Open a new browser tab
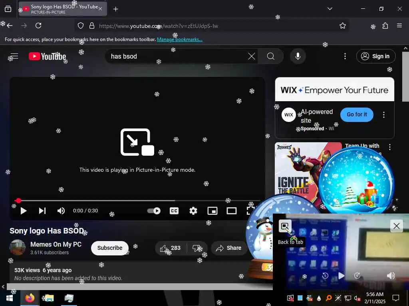409x306 pixels. coord(115,9)
